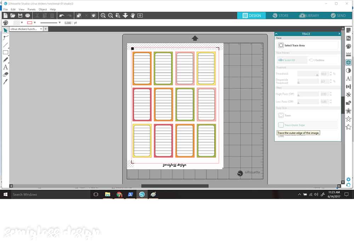Select the Eraser tool
This screenshot has width=354, height=243.
(5, 75)
